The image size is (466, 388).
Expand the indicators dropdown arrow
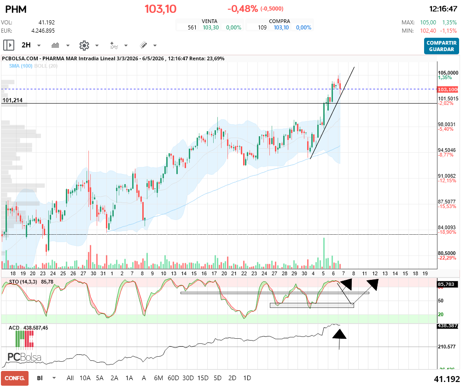click(126, 46)
